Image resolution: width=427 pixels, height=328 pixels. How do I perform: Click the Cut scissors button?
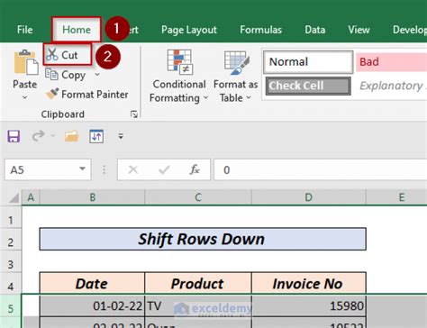tap(68, 55)
